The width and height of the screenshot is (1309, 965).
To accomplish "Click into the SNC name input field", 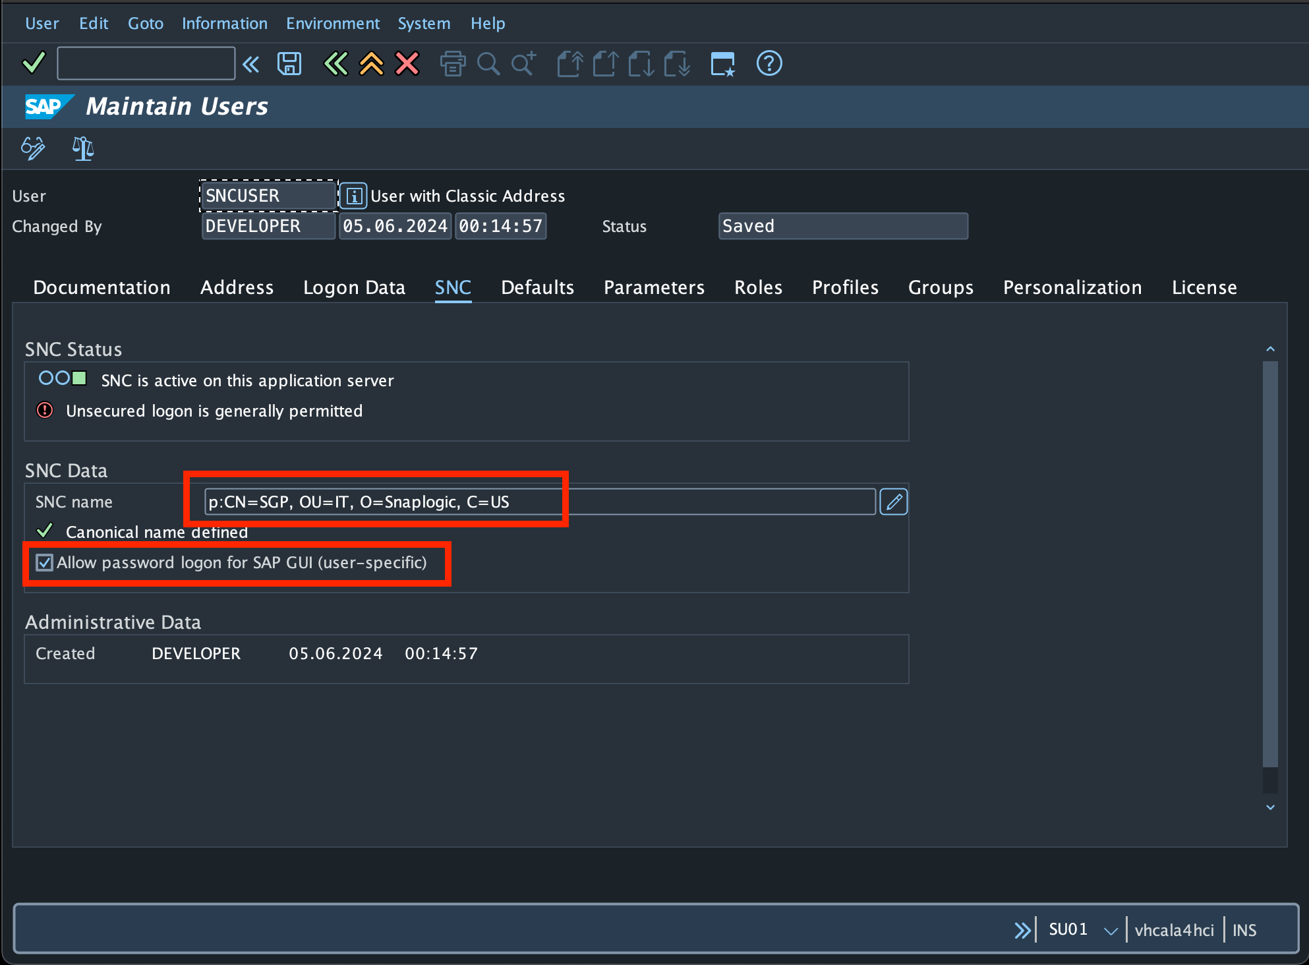I will click(539, 502).
